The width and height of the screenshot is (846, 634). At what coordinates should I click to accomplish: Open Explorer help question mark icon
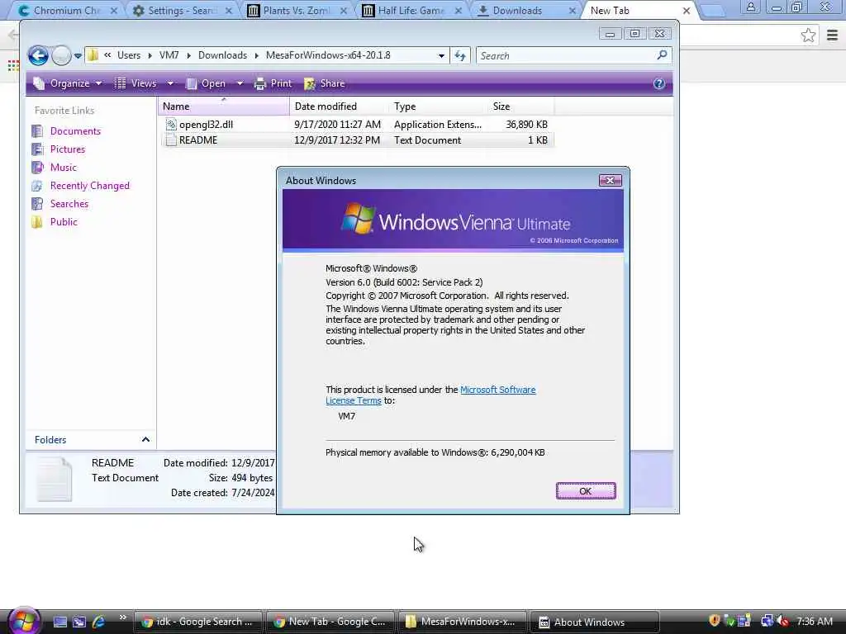pyautogui.click(x=658, y=83)
